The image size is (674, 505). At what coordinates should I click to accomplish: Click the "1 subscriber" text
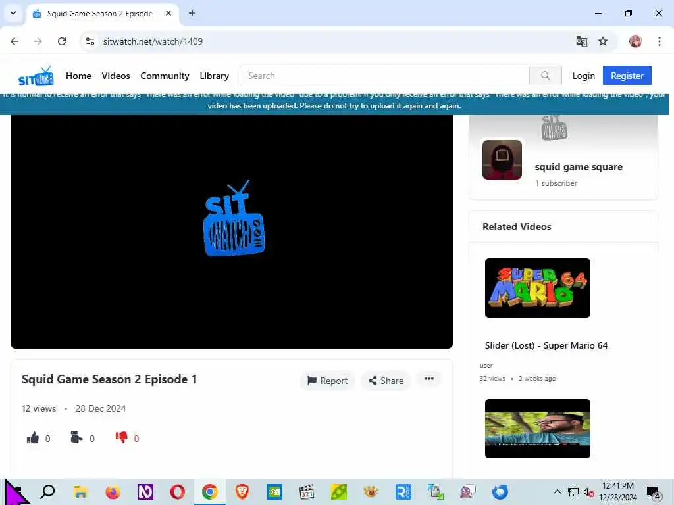[x=556, y=183]
